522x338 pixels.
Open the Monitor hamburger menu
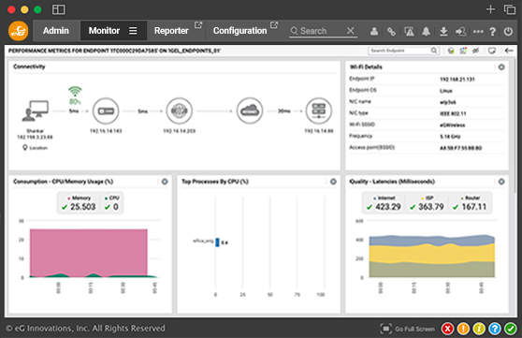pos(133,31)
